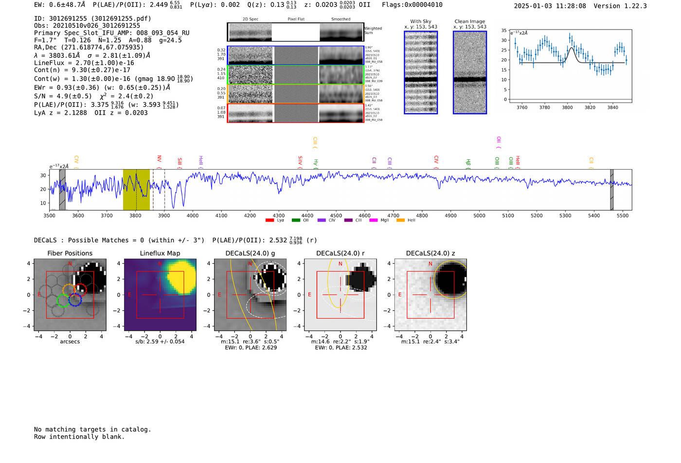Click the Obs: 20210510v026_3012691255 line
Image resolution: width=681 pixels, height=463 pixels.
click(87, 26)
